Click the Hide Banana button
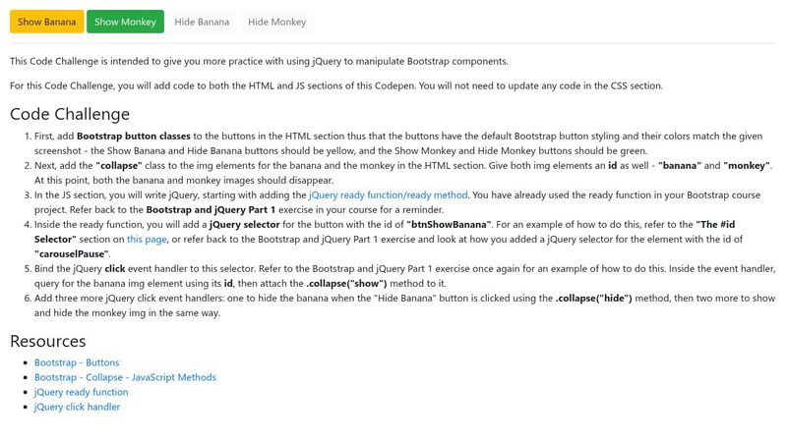 (x=202, y=21)
